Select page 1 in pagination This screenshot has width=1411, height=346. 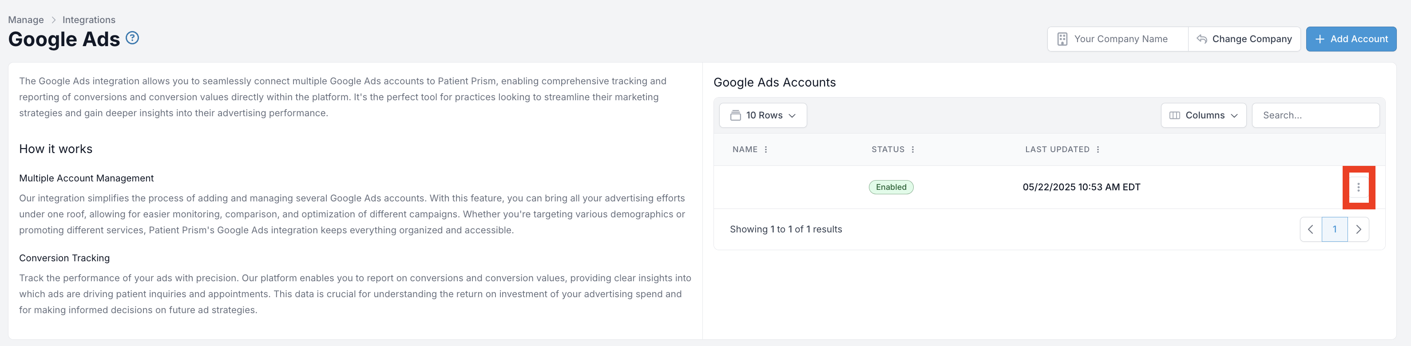tap(1334, 229)
